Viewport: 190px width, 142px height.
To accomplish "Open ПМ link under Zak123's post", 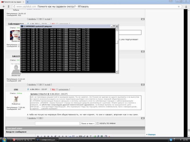I will point(40,85).
